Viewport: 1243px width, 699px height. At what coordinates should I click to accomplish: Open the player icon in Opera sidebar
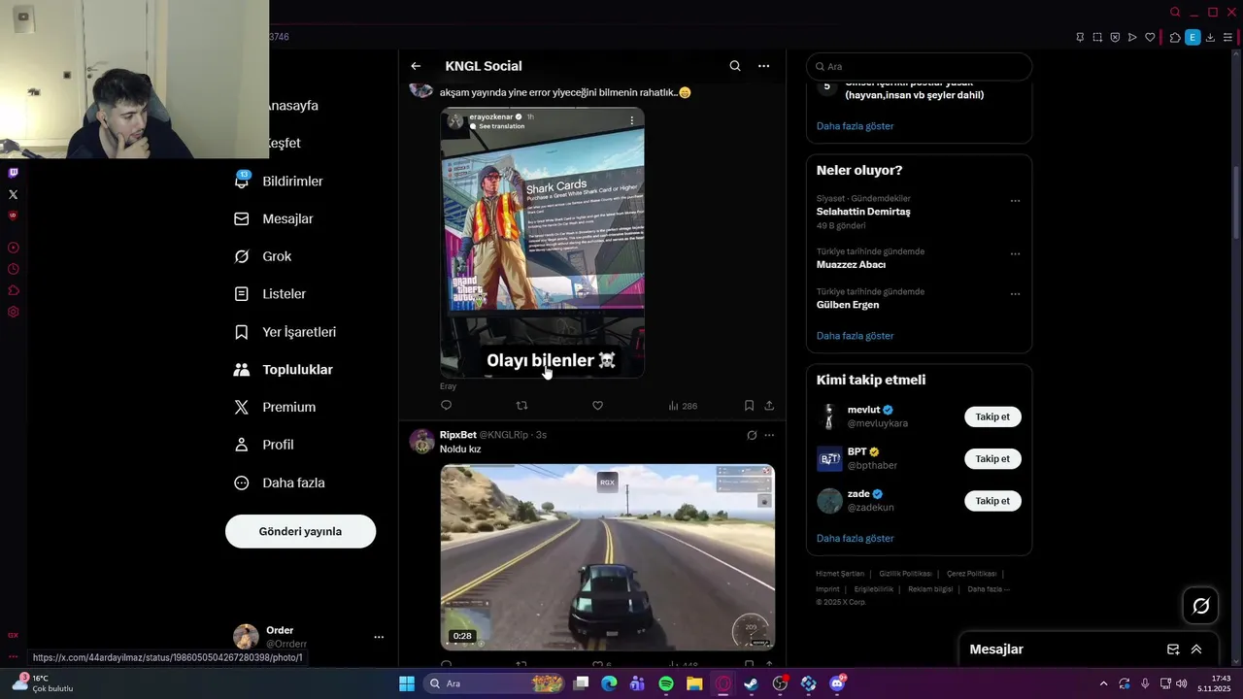(x=13, y=248)
